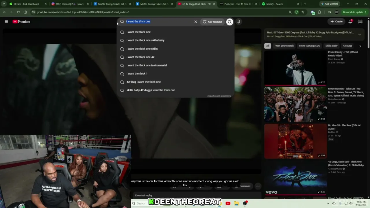Open File Explorer from taskbar
Viewport: 370px width, 208px height.
(x=236, y=203)
